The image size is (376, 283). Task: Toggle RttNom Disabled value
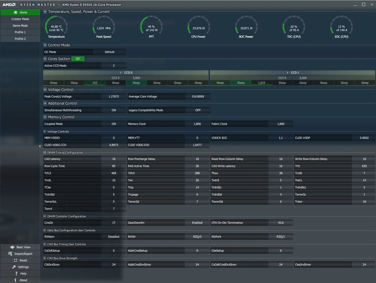tap(114, 237)
